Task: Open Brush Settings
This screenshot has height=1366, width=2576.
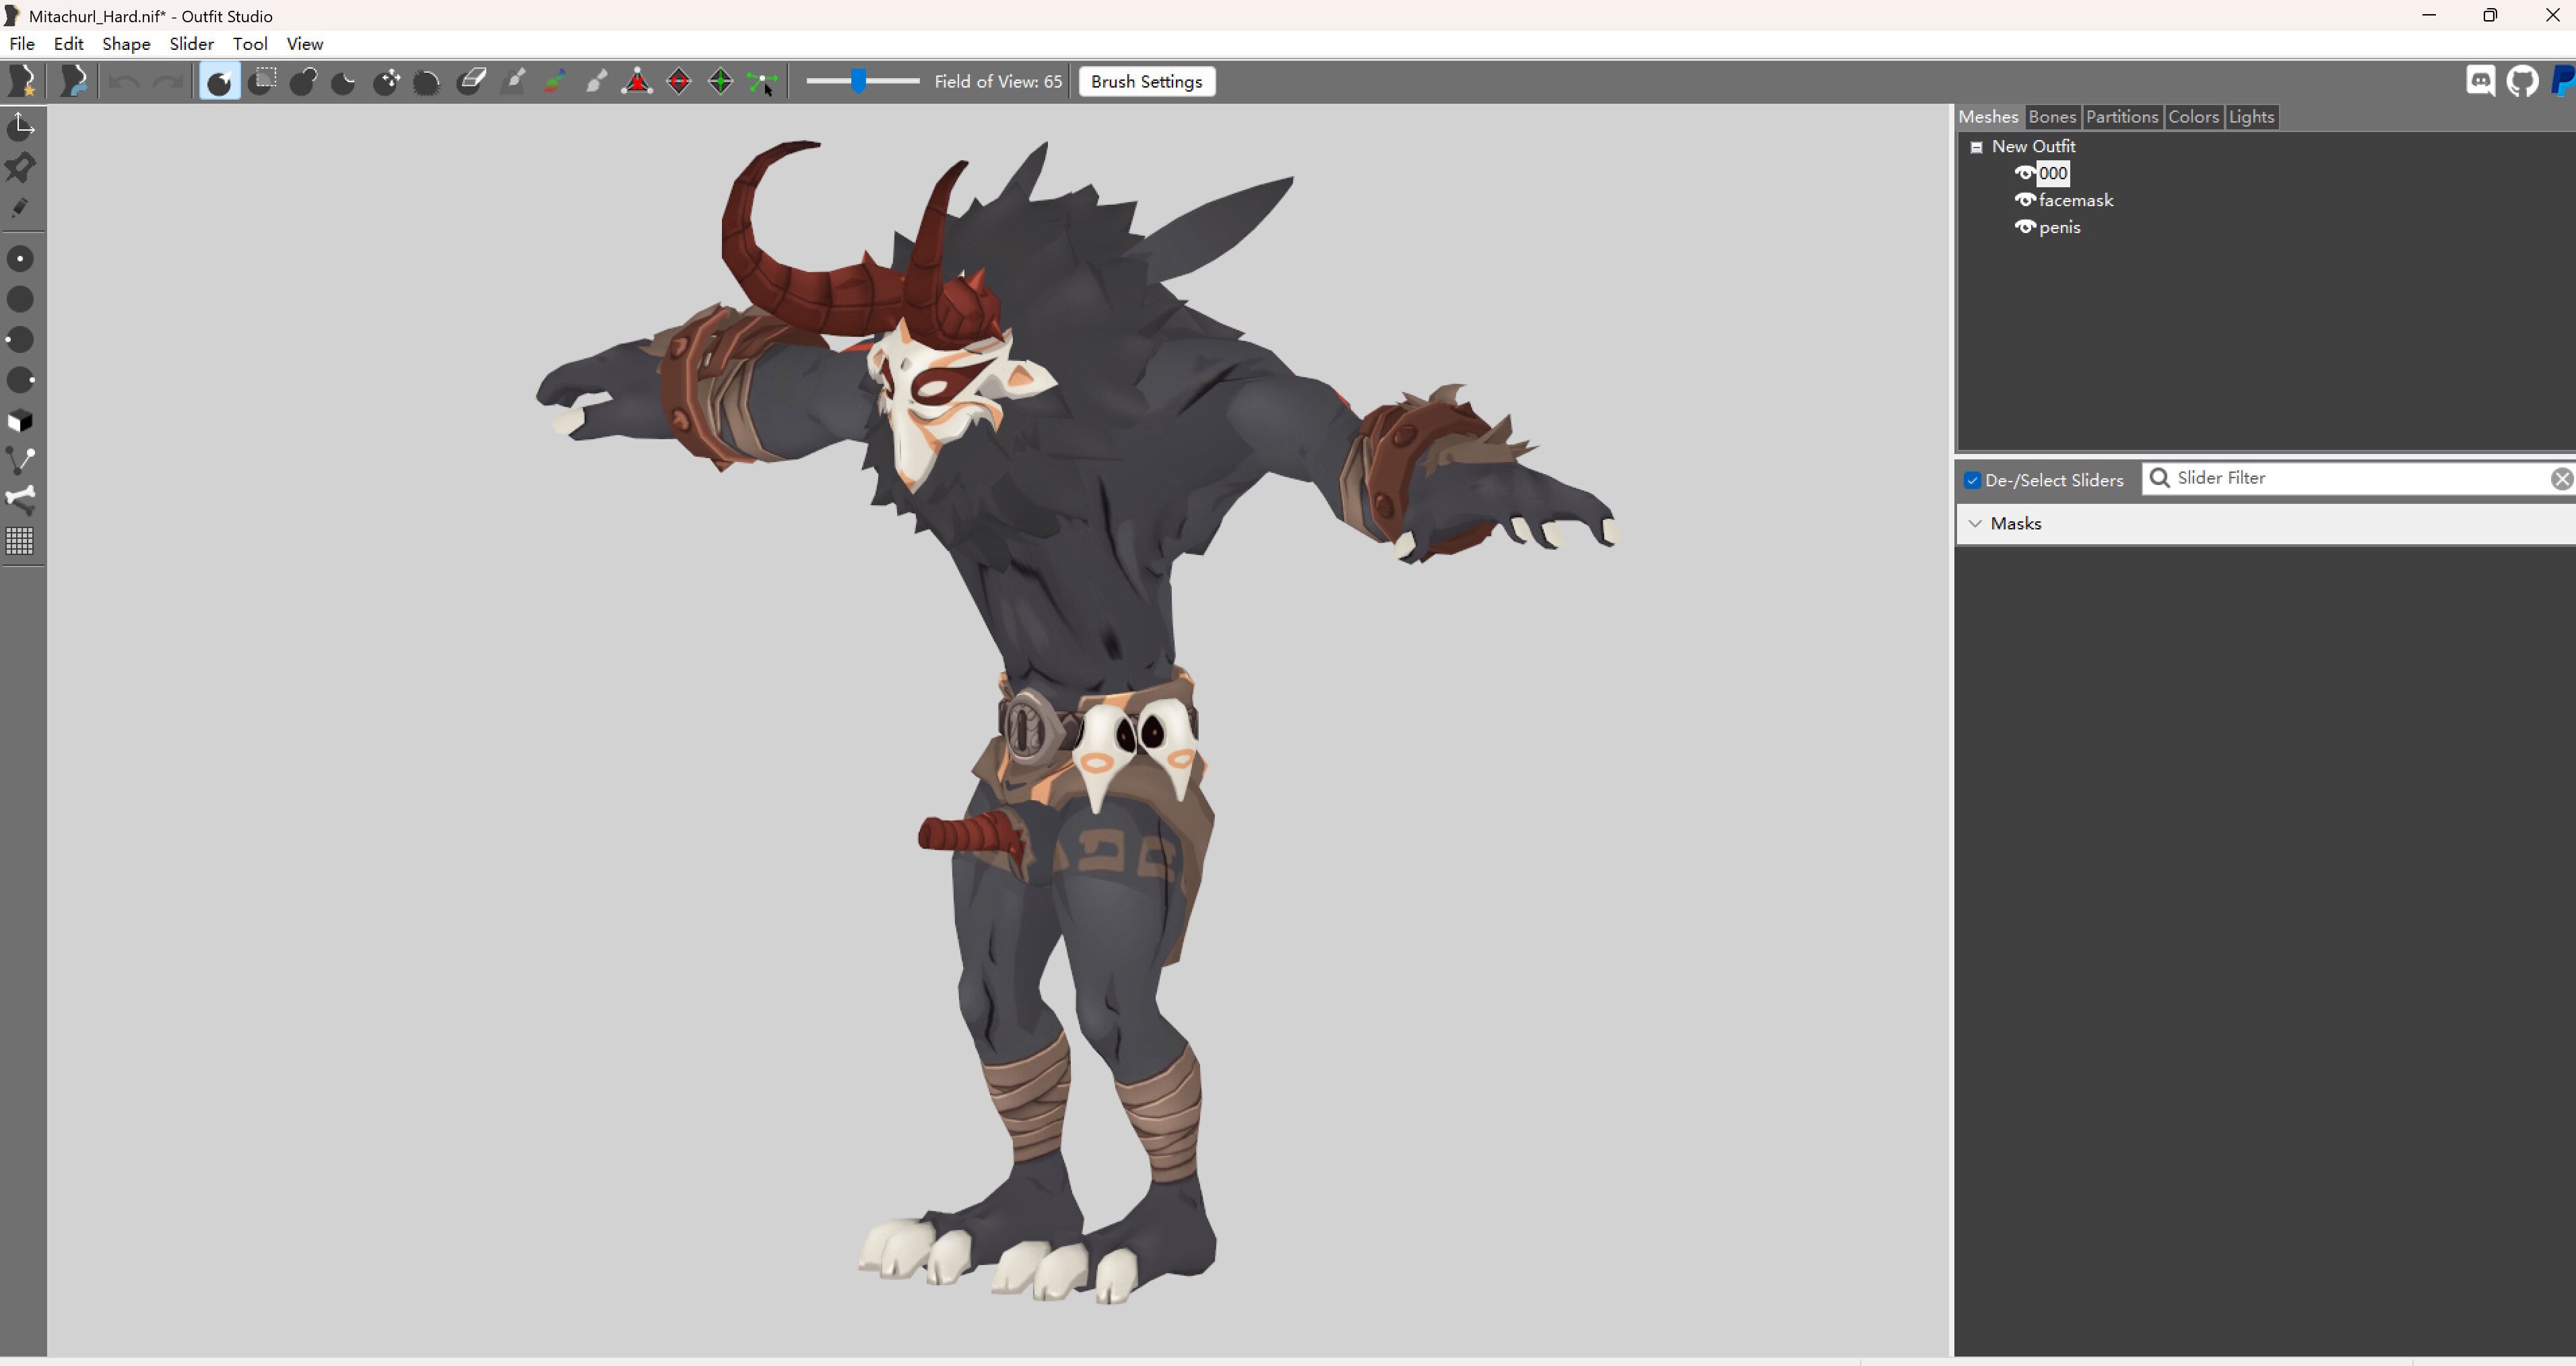Action: point(1146,82)
